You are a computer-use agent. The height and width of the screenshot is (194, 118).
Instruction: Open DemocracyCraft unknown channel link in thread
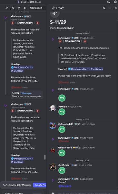[x=86, y=69]
